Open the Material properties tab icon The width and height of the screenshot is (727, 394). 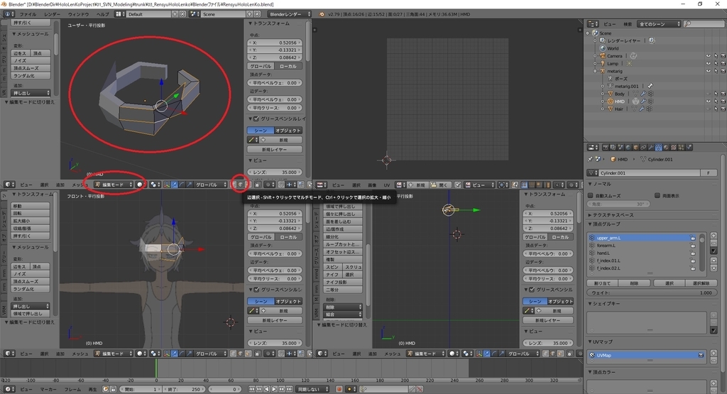pos(666,148)
